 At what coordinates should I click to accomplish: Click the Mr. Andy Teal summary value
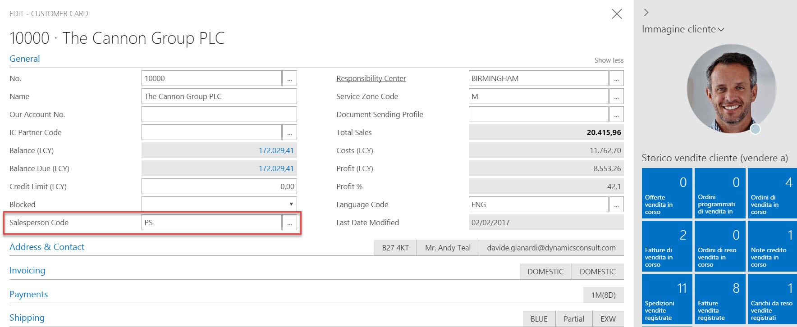pyautogui.click(x=448, y=248)
